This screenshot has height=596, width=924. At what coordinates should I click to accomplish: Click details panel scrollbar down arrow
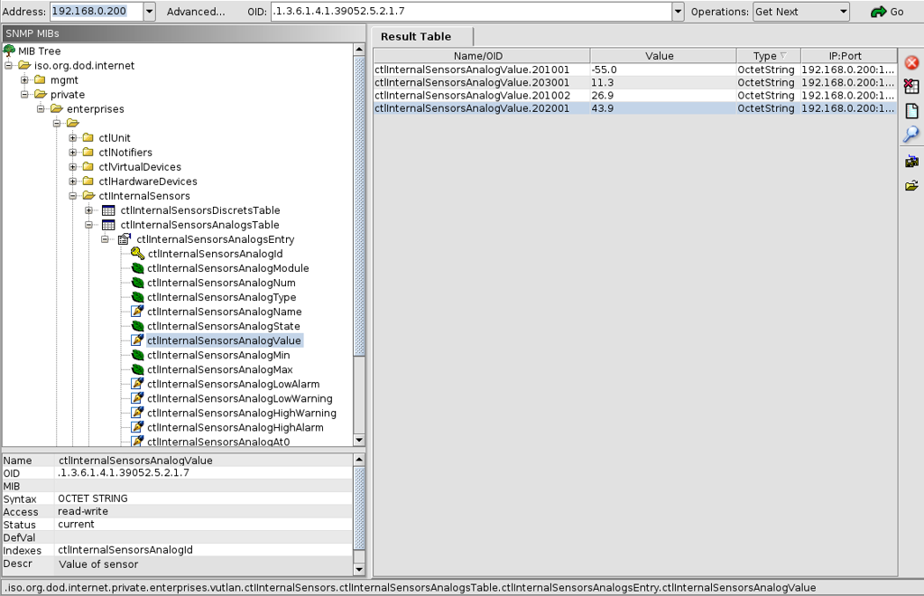(x=359, y=570)
